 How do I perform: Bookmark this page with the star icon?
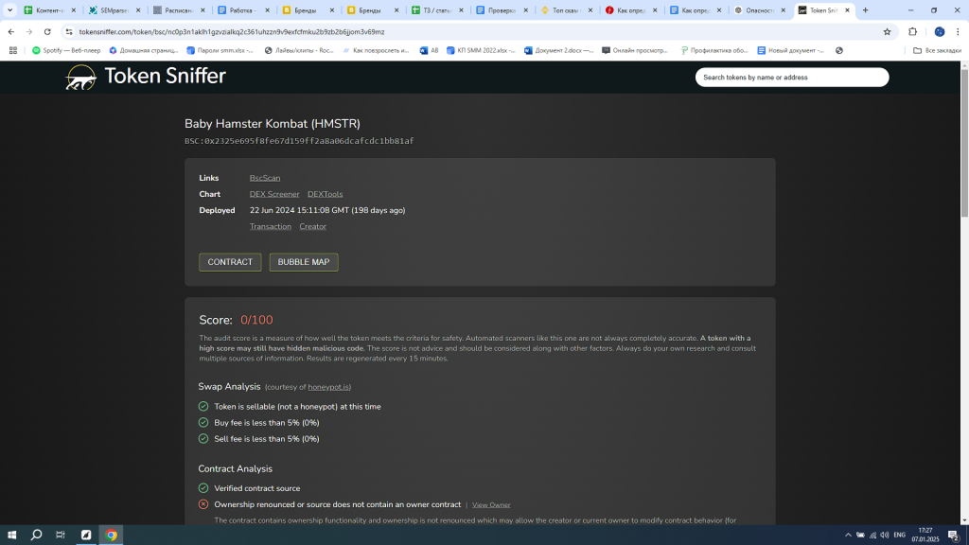click(887, 31)
